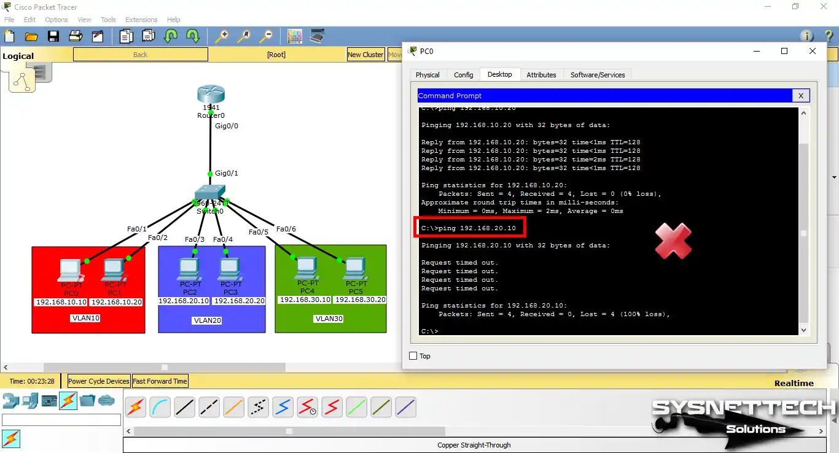Click the Command Prompt scrollbar down arrow
This screenshot has width=839, height=453.
point(803,330)
